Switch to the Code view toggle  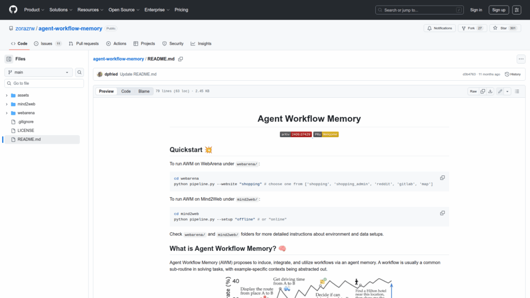126,91
